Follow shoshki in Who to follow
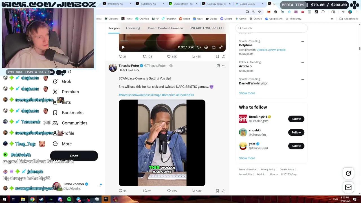The image size is (361, 203). click(x=296, y=132)
